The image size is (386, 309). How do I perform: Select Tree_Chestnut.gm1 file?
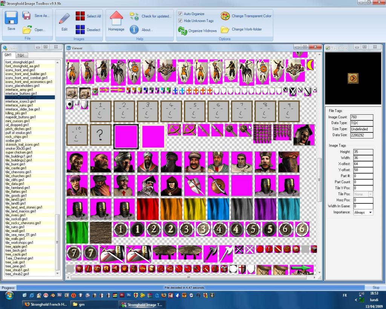point(19,258)
